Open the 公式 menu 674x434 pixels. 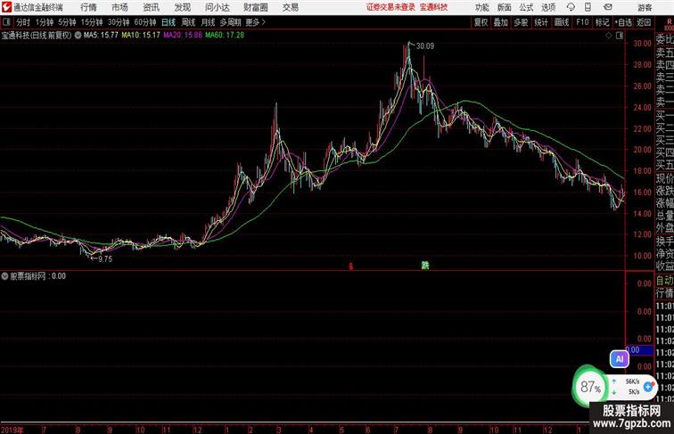[526, 7]
